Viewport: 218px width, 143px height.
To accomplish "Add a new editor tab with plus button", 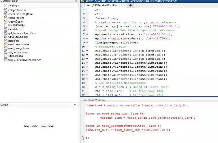I will (131, 5).
